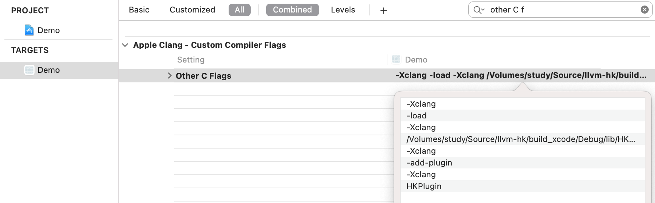Collapse Apple Clang Custom Compiler Flags section

(125, 45)
